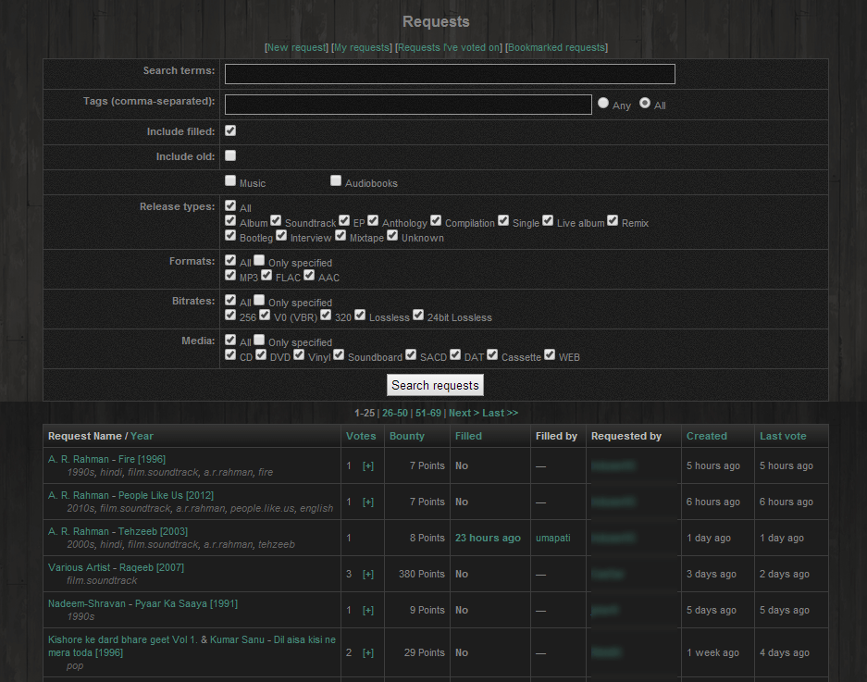Uncheck the Include filled checkbox
Viewport: 867px width, 682px height.
tap(230, 130)
